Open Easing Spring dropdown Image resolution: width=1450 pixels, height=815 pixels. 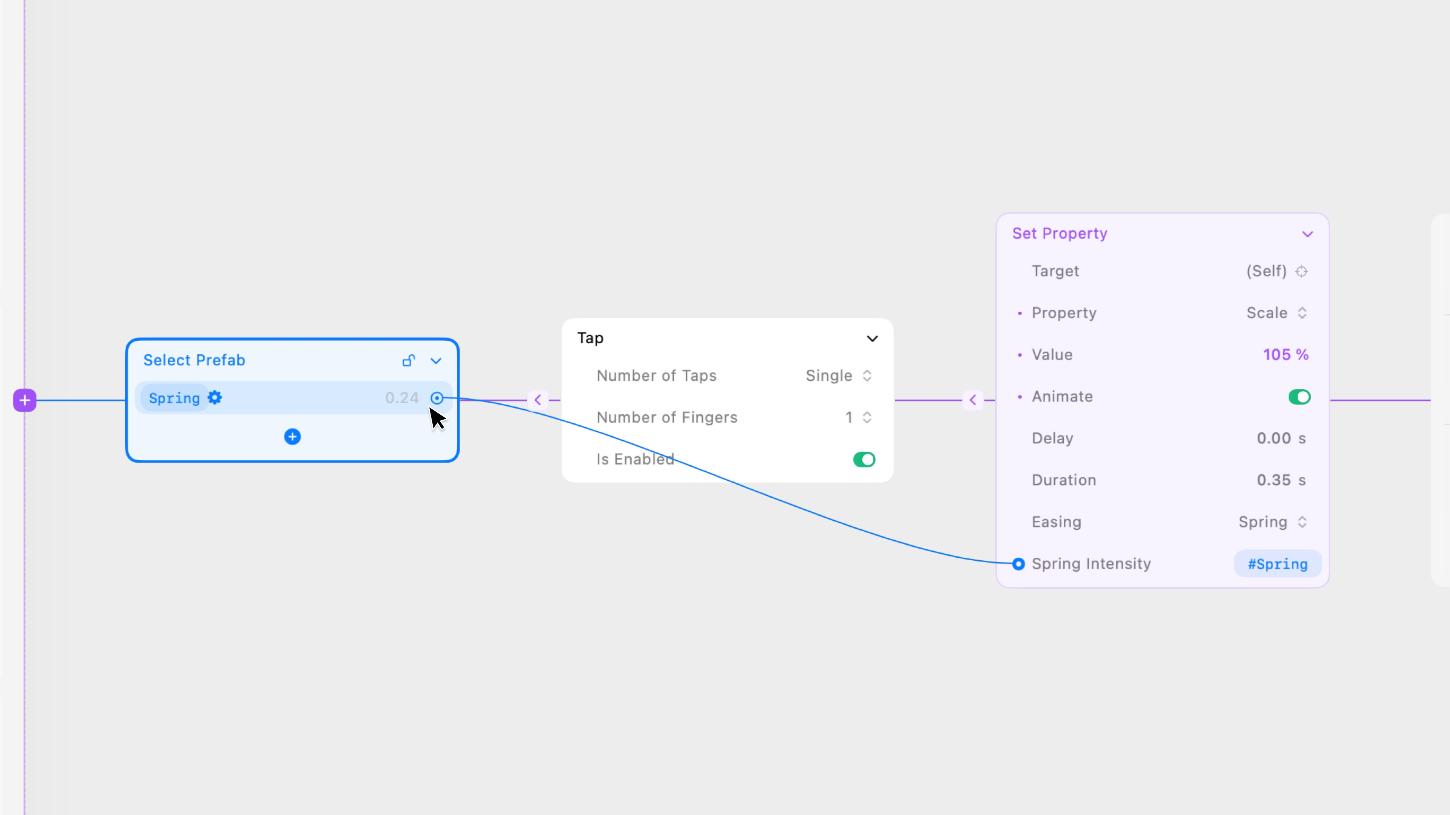tap(1272, 522)
